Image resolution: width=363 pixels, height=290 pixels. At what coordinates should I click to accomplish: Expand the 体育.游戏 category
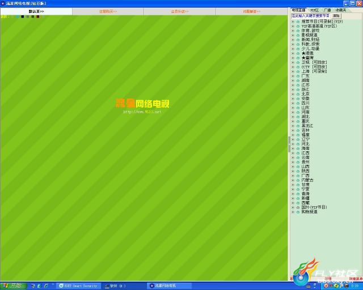point(293,31)
